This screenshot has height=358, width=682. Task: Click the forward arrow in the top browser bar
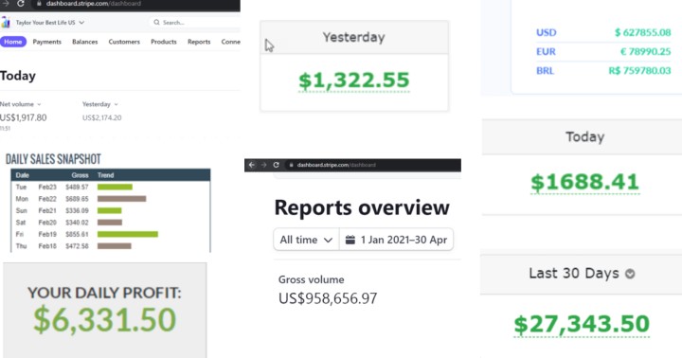click(x=6, y=4)
